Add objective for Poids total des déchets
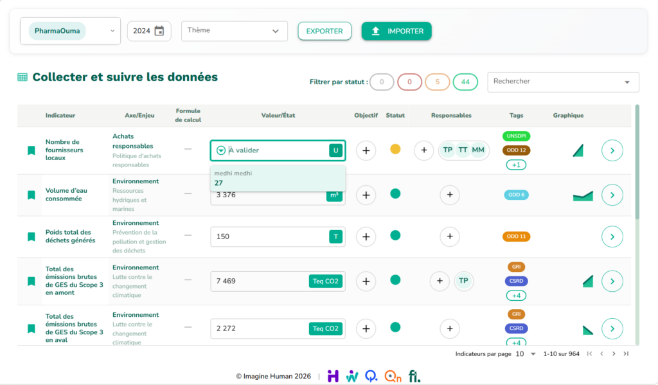This screenshot has height=385, width=658. click(x=366, y=237)
